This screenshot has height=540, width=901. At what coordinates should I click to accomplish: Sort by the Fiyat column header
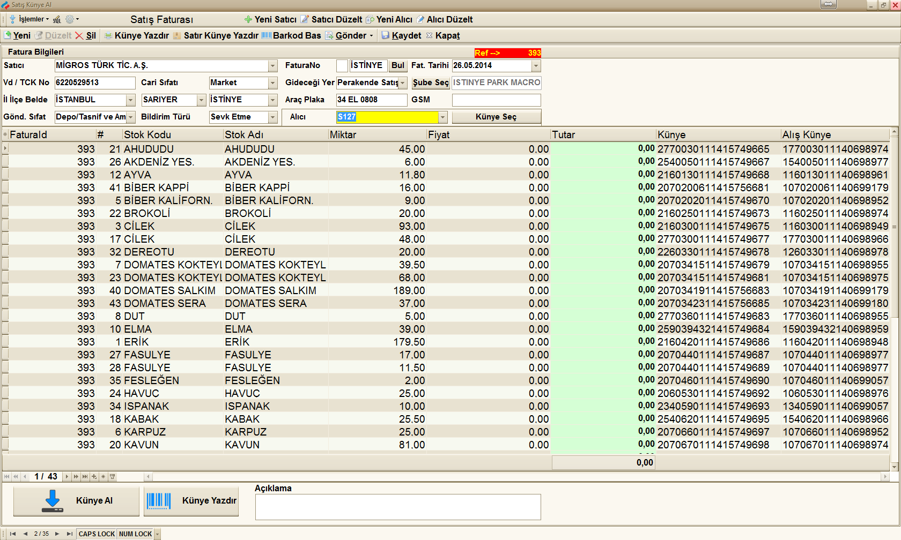click(x=488, y=134)
